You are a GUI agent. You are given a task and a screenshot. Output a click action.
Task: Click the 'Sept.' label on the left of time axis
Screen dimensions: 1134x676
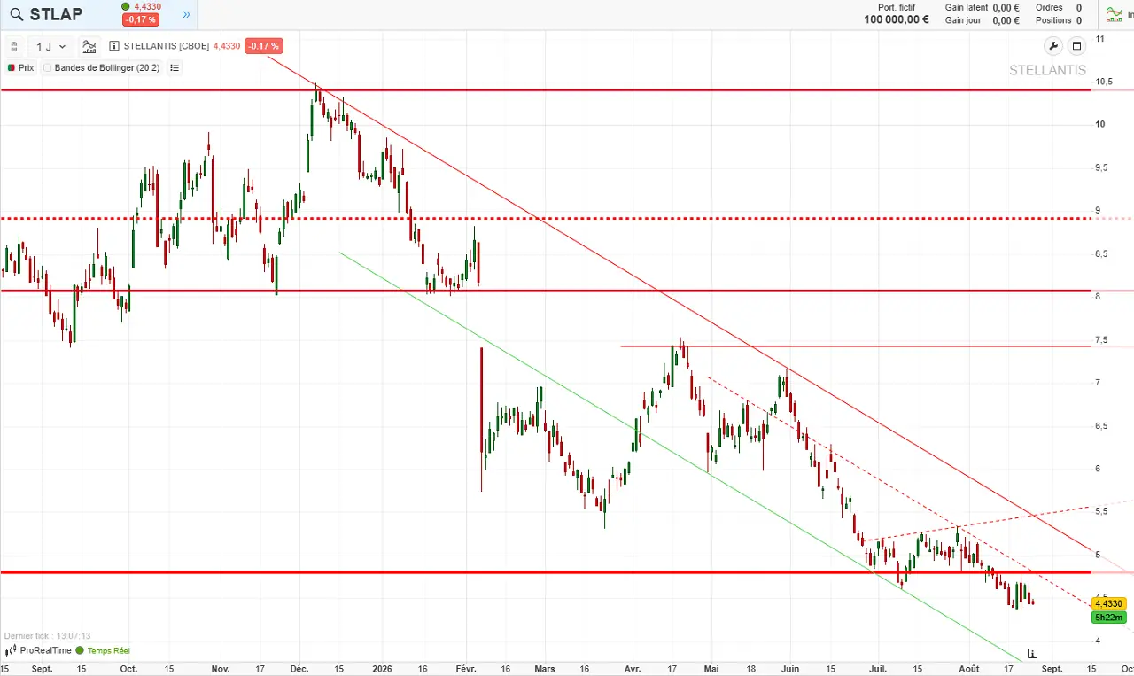(x=43, y=669)
